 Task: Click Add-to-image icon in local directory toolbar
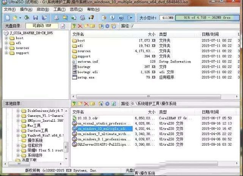pyautogui.click(x=101, y=104)
